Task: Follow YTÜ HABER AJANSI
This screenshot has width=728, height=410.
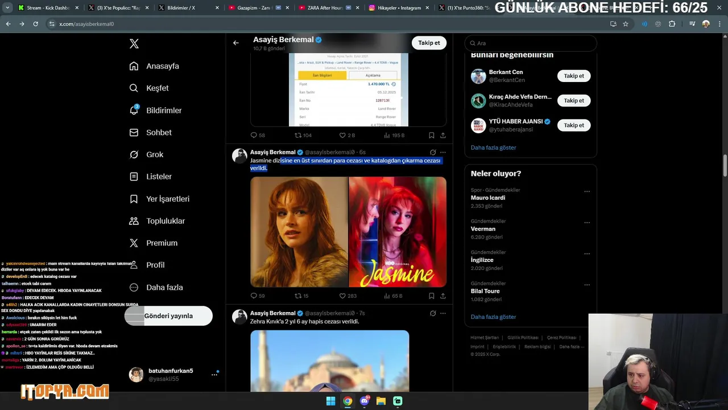Action: pyautogui.click(x=574, y=125)
